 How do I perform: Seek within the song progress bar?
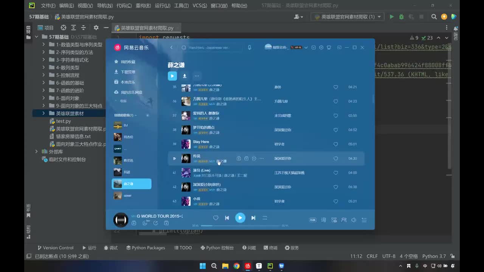coord(240,226)
